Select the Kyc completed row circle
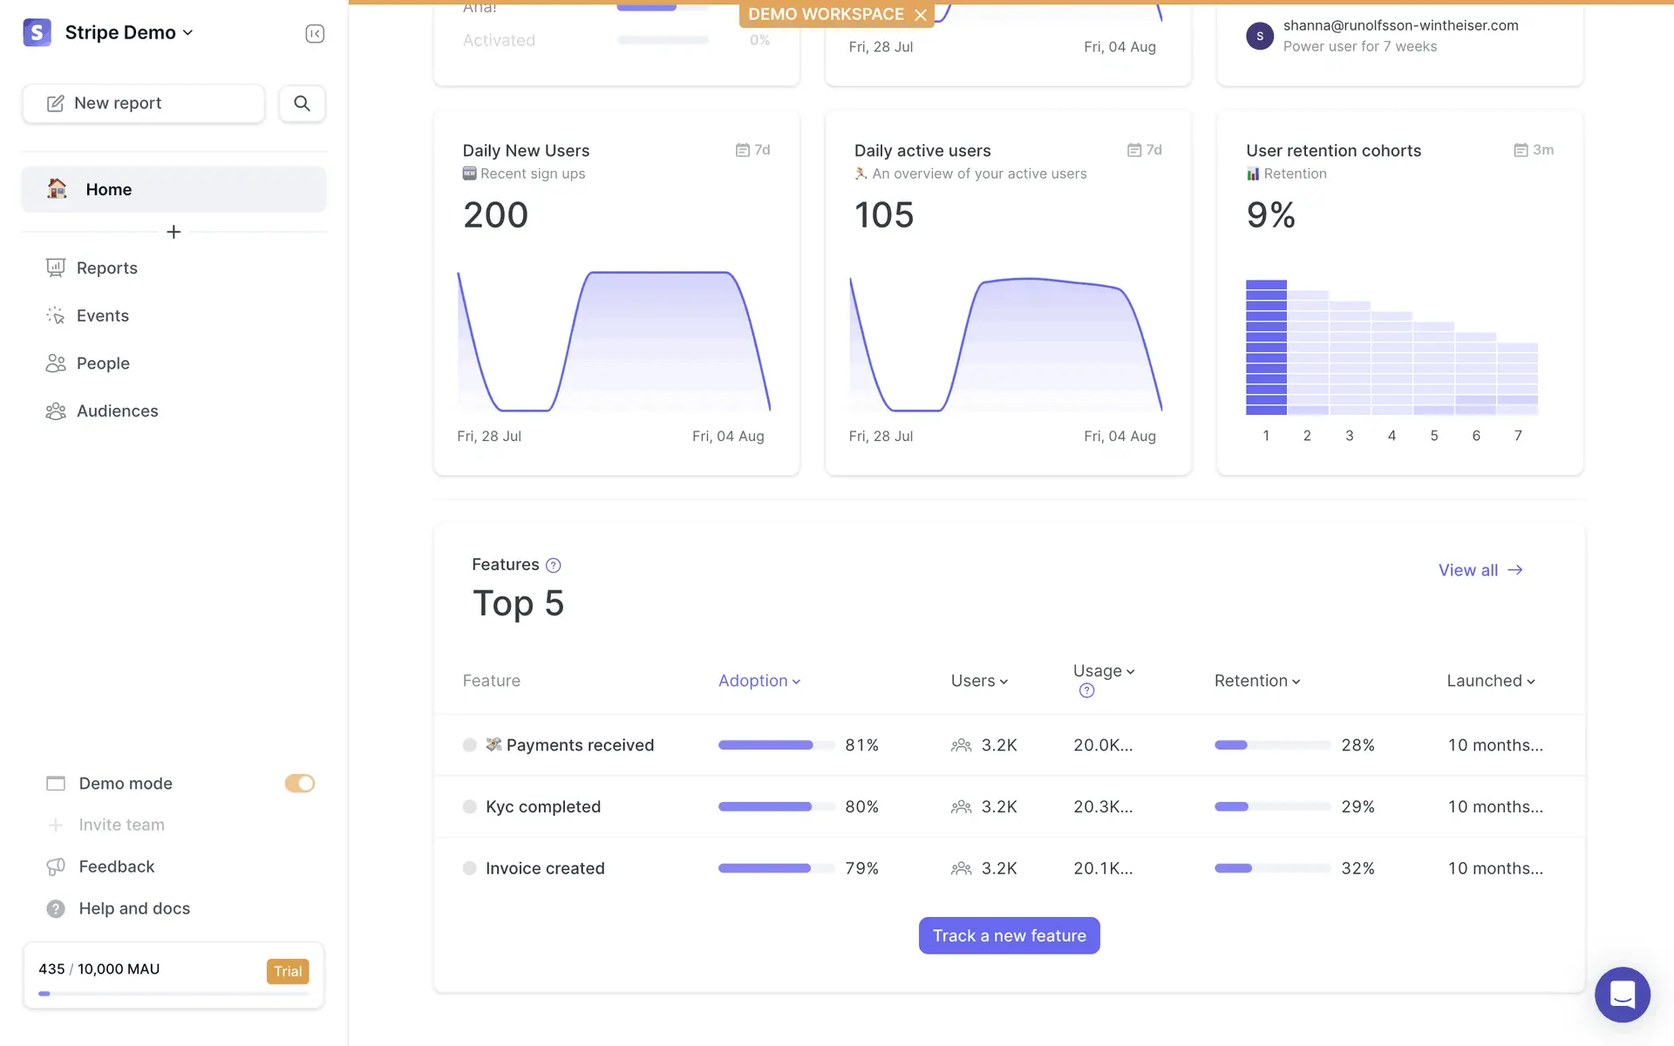Screen dimensions: 1674x1046 click(469, 807)
